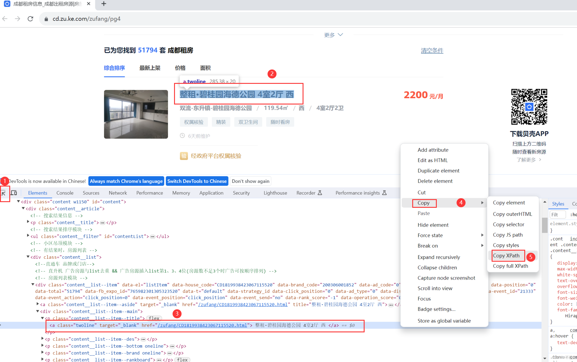The image size is (577, 362).
Task: Reload the page with refresh icon
Action: click(x=30, y=19)
